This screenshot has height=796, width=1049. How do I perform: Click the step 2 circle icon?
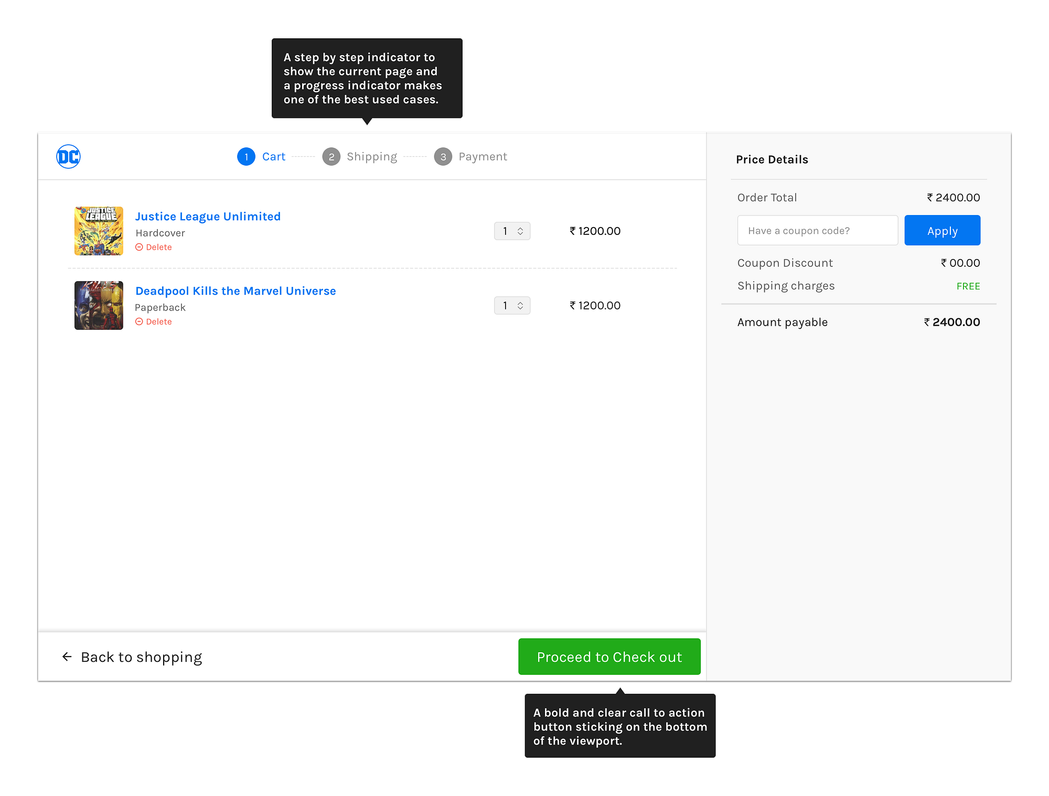(331, 156)
